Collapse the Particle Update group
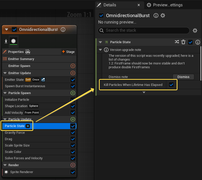The image size is (202, 180). click(5, 119)
